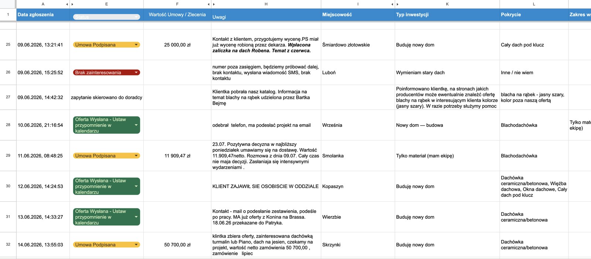This screenshot has height=259, width=591.
Task: Click the 'Nowy dom — budowa' cell
Action: pyautogui.click(x=447, y=125)
